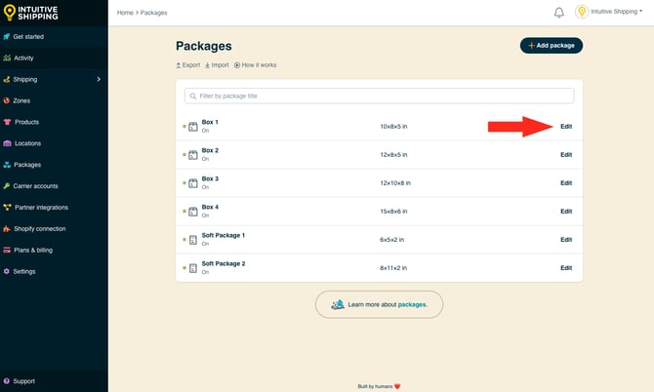Click the Box 4 package icon

click(192, 212)
